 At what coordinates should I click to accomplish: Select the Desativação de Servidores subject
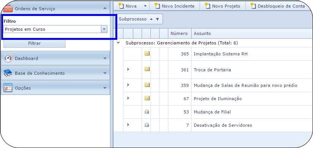click(223, 125)
